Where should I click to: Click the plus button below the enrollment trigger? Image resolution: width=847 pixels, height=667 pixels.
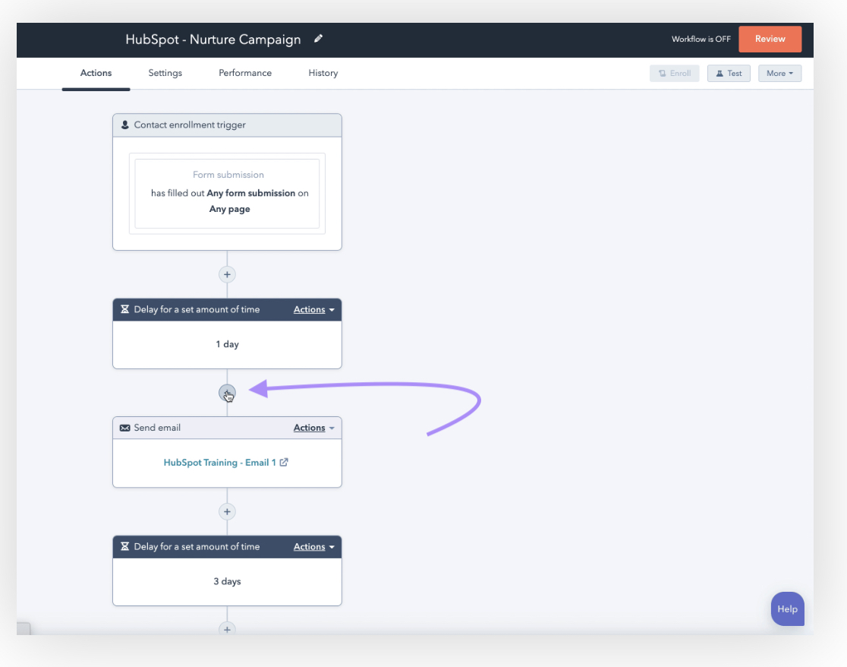coord(227,274)
